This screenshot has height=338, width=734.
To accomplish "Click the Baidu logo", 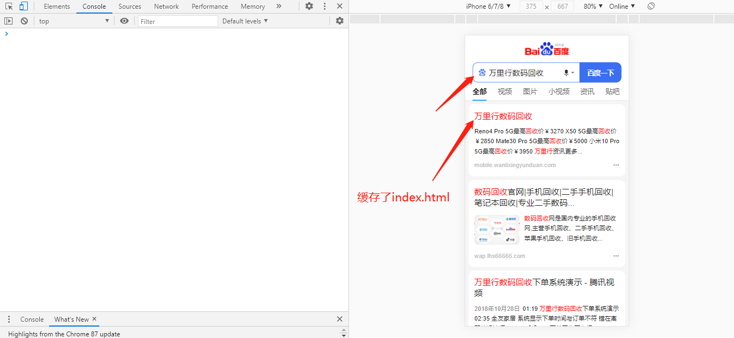I will click(547, 49).
